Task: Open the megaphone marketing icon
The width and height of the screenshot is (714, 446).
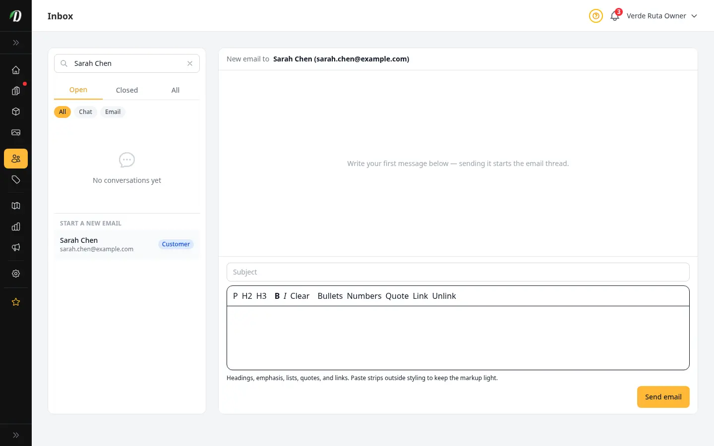Action: (16, 247)
